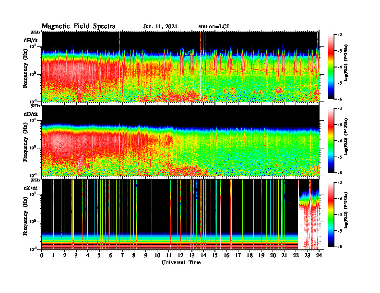Screen dimensions: 380x293
Task: Click hour tick label '13' on time axis
Action: [x=192, y=255]
